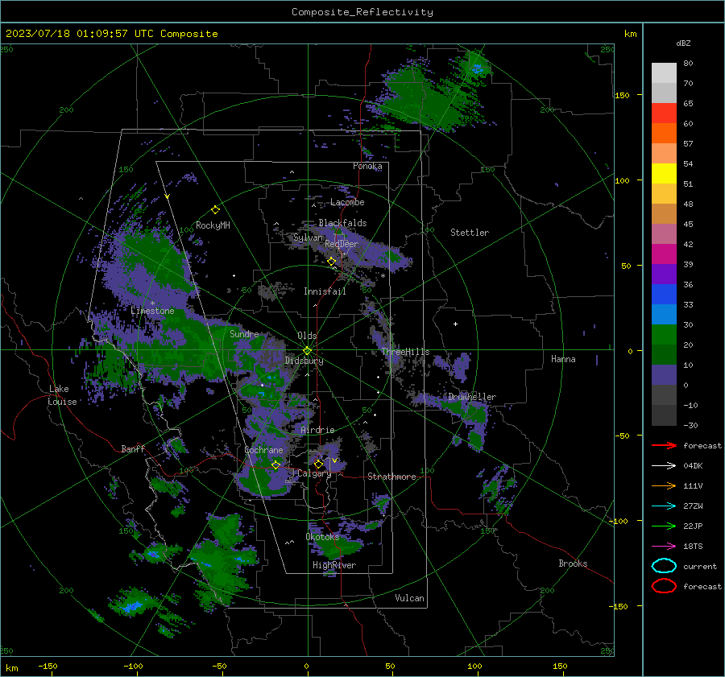Click the light blue 30–33 dBZ swatch

point(664,314)
